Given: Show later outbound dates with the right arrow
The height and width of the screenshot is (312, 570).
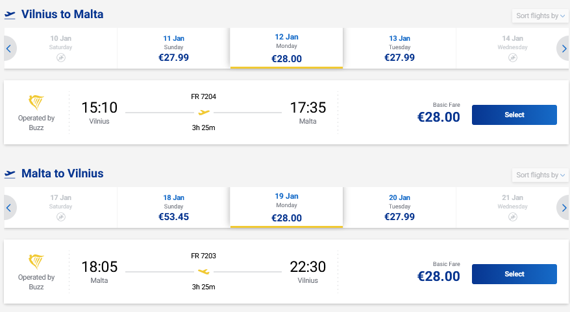Looking at the screenshot, I should [564, 48].
